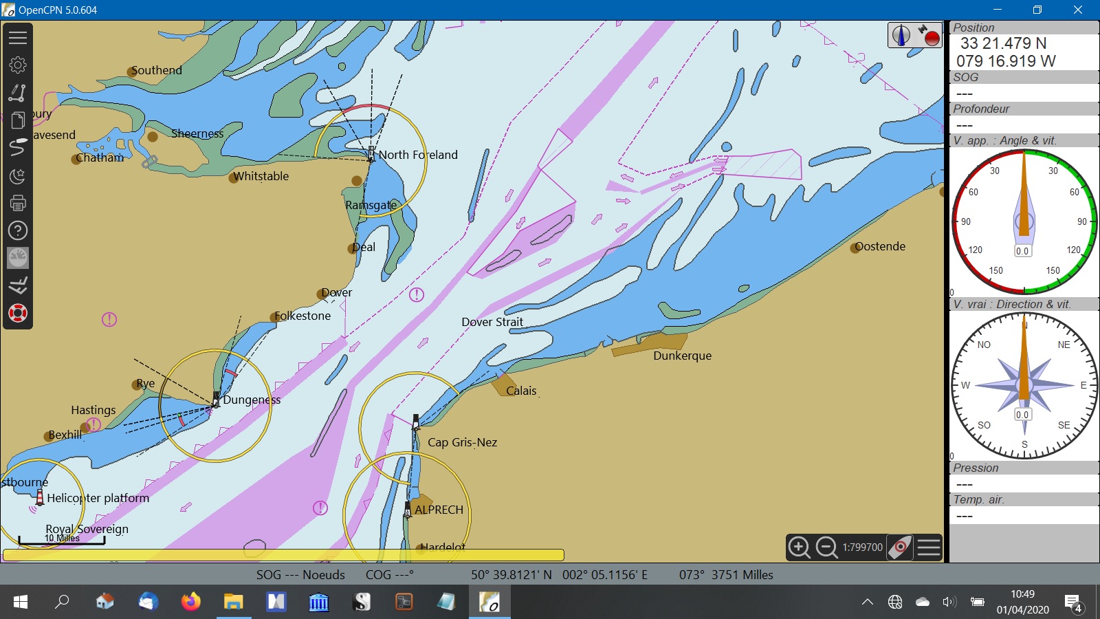Click the yellow chart bar at bottom
1100x619 pixels.
283,555
